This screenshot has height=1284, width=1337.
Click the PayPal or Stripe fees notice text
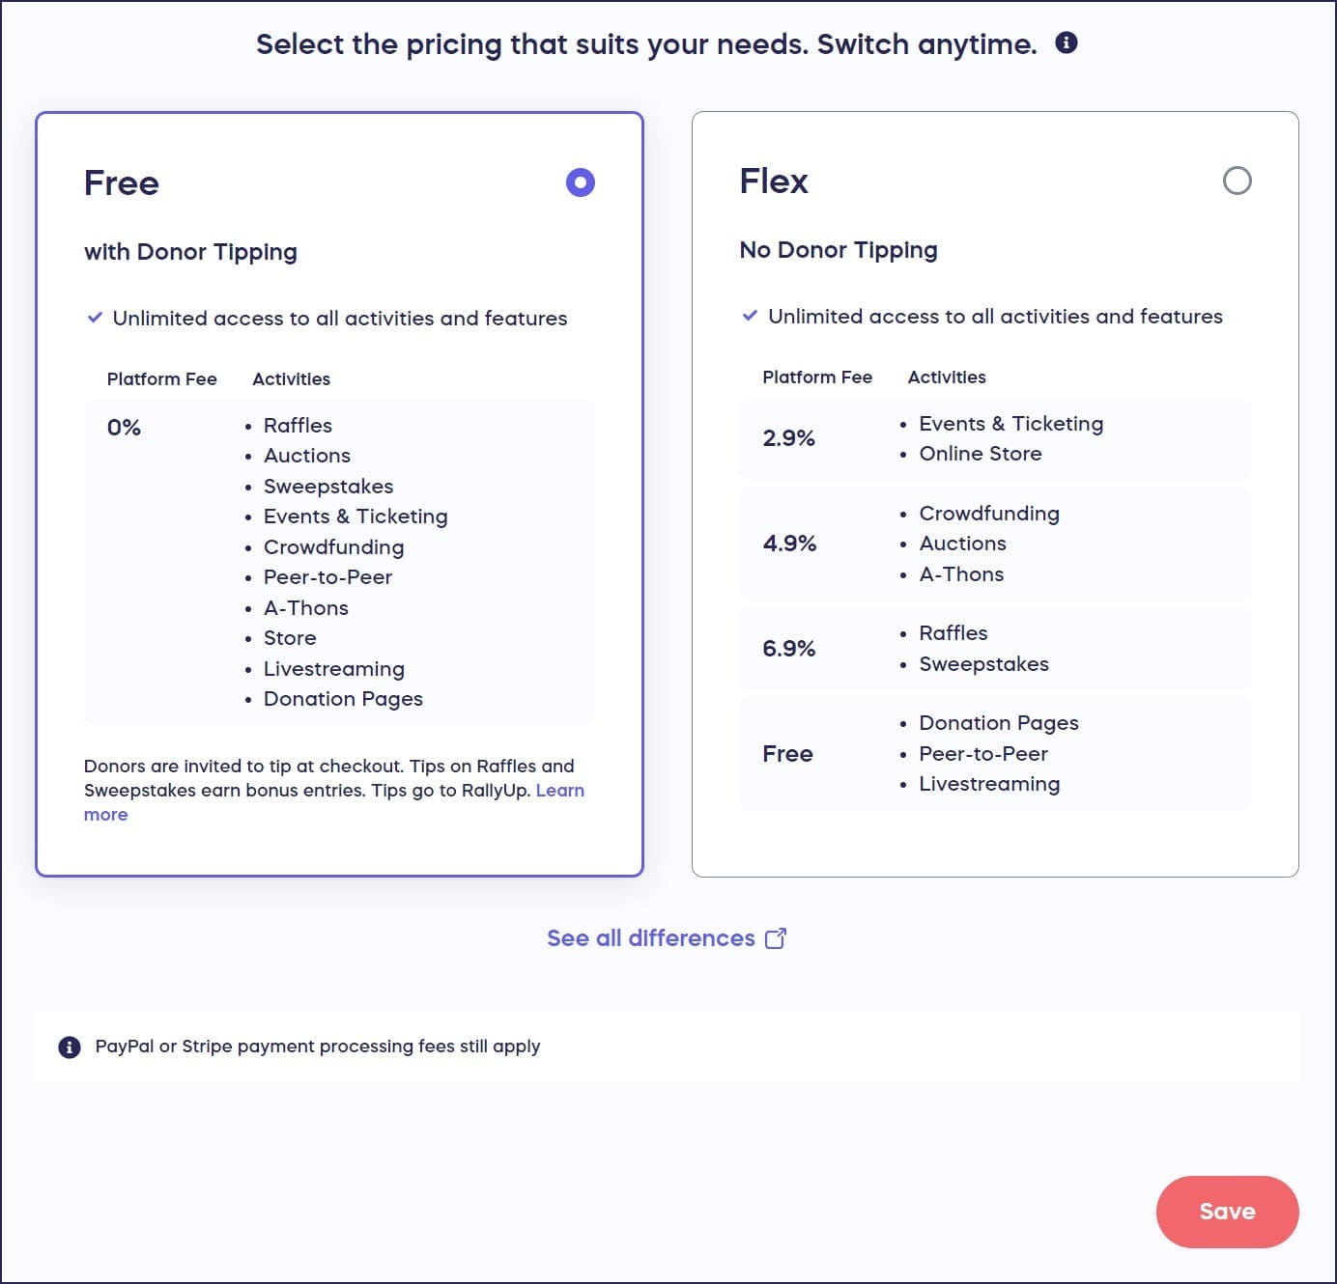coord(318,1047)
